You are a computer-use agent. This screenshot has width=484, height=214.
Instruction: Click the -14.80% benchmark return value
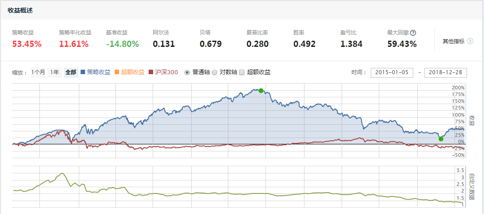pos(123,44)
